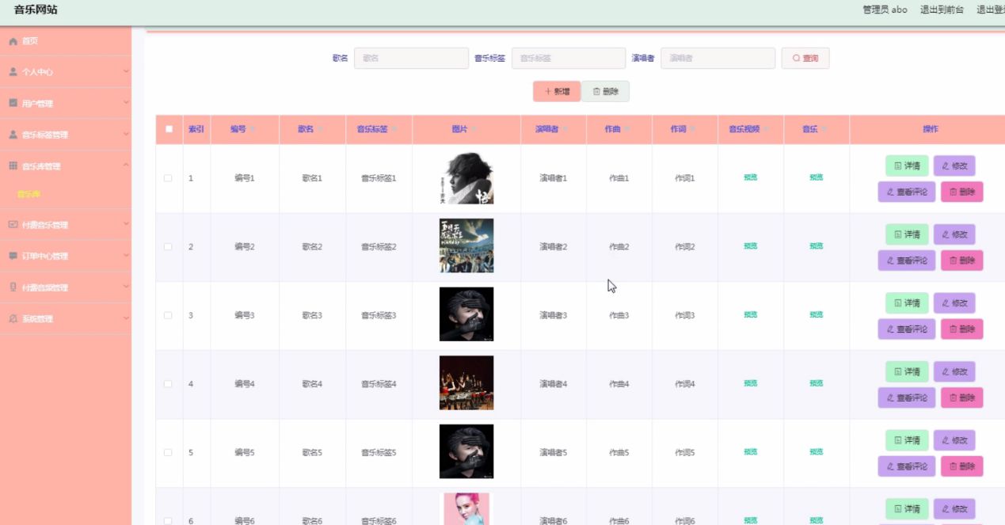The height and width of the screenshot is (525, 1005).
Task: Open album cover thumbnail for 歌名3
Action: click(x=466, y=314)
